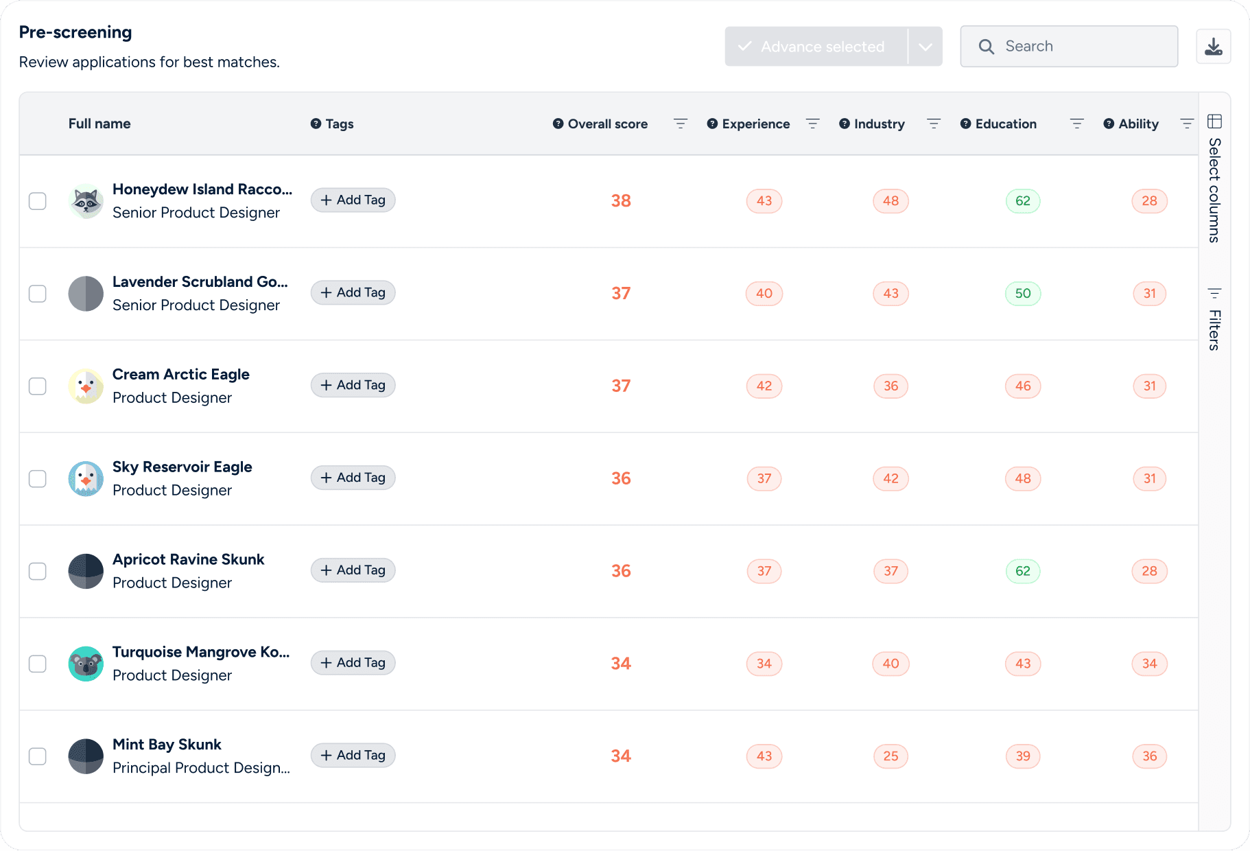Click the Industry column filter icon
The width and height of the screenshot is (1250, 851).
point(934,124)
